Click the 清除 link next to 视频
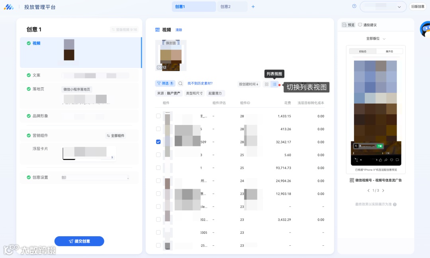Viewport: 430px width, 258px height. [179, 30]
